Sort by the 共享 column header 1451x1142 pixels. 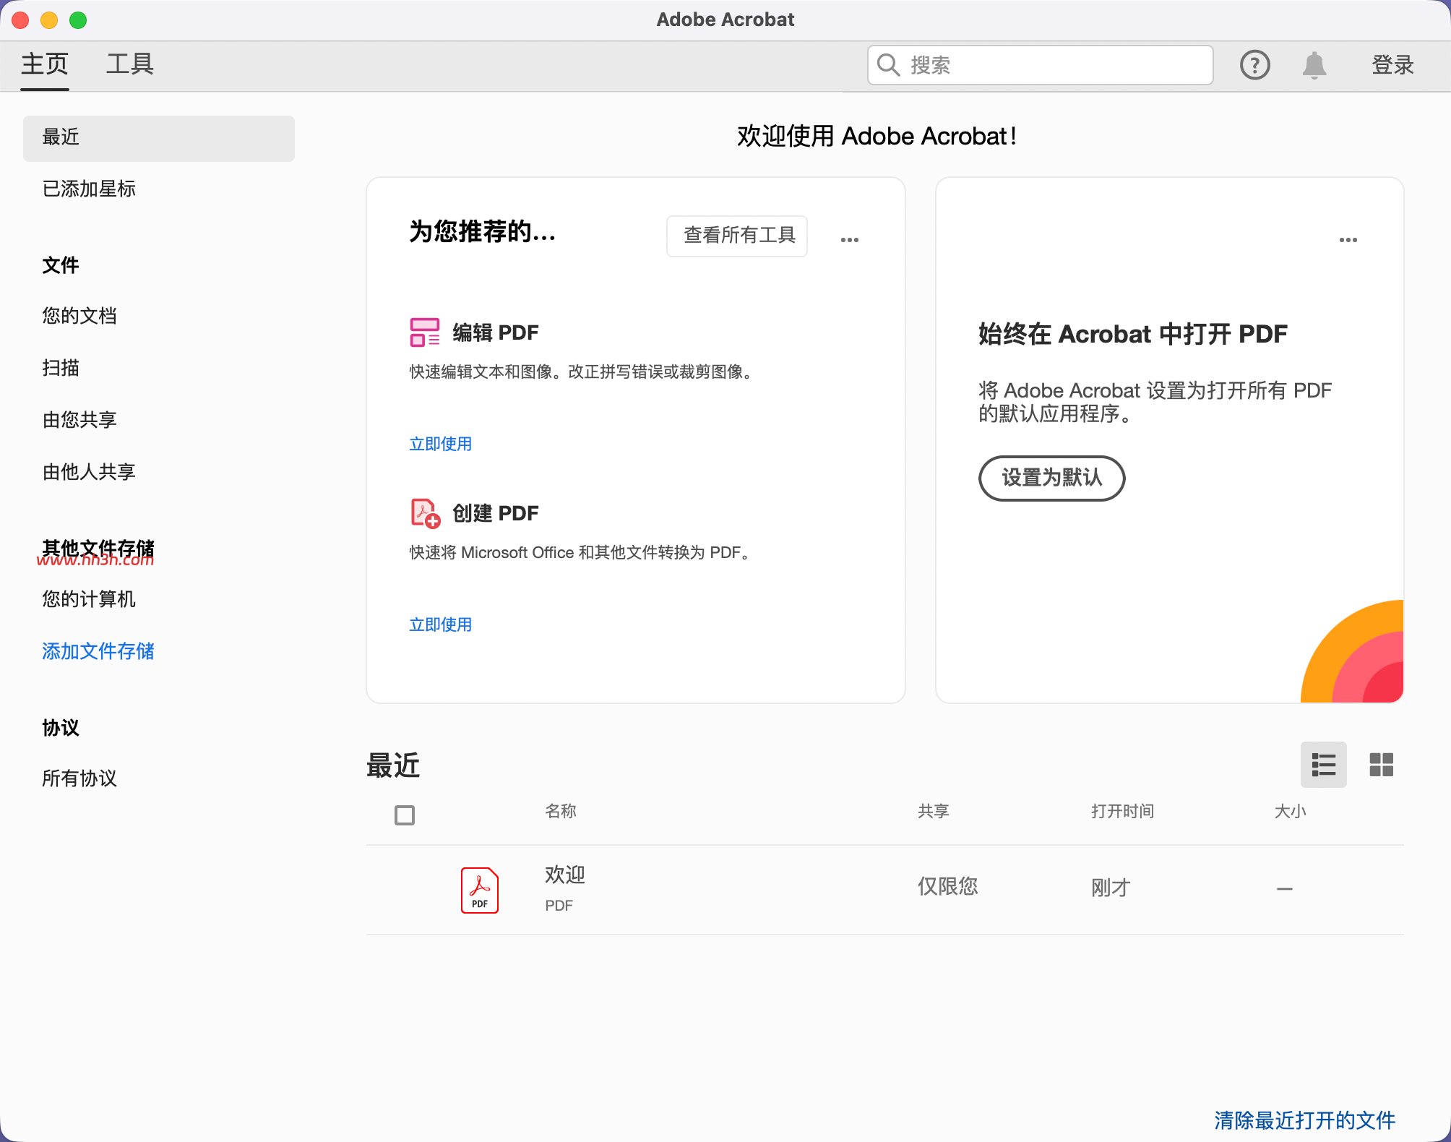tap(934, 811)
